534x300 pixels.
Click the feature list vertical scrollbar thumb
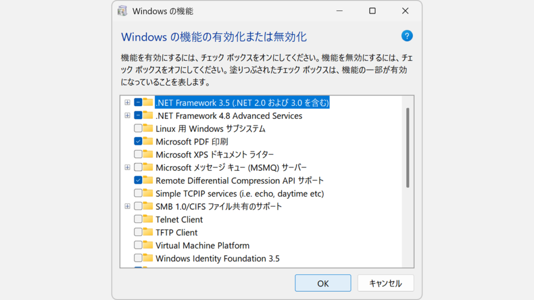pos(407,147)
